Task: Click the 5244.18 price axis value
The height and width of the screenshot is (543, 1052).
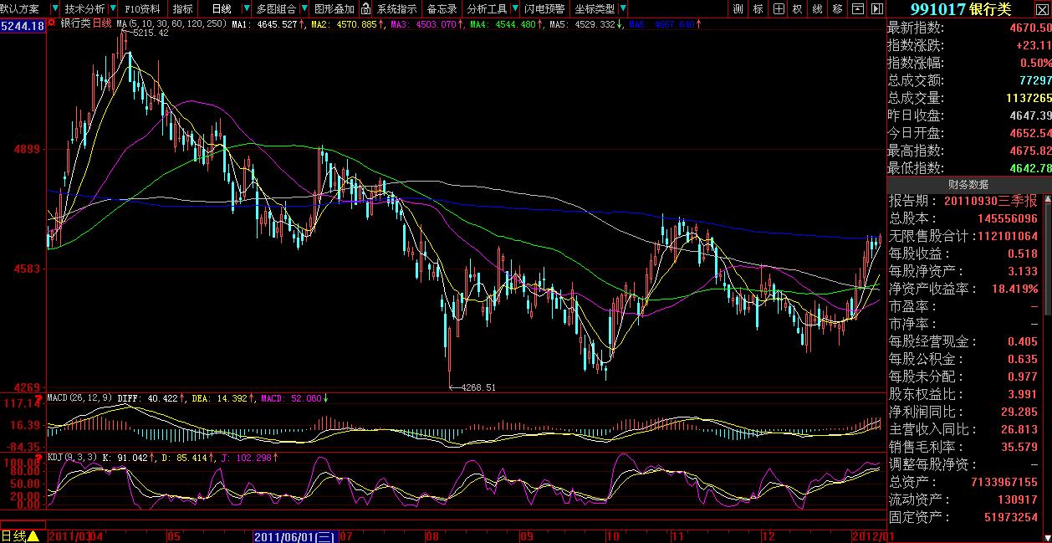Action: 23,26
